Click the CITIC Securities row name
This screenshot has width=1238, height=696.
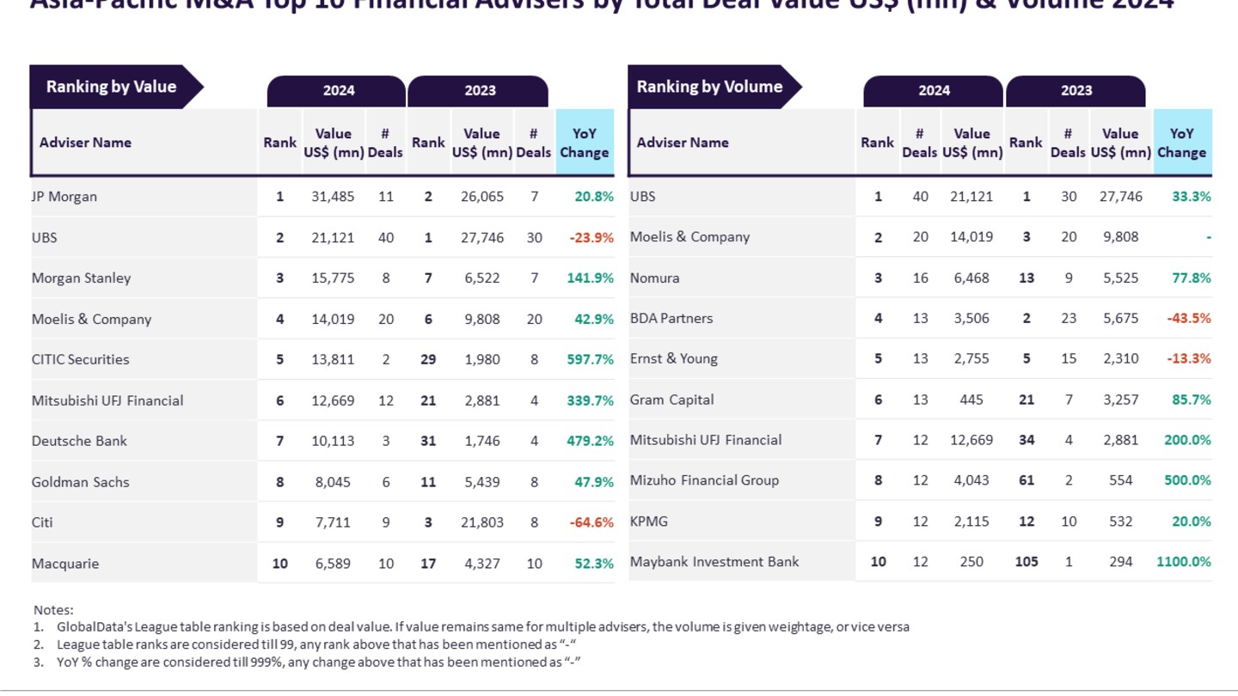click(x=81, y=360)
